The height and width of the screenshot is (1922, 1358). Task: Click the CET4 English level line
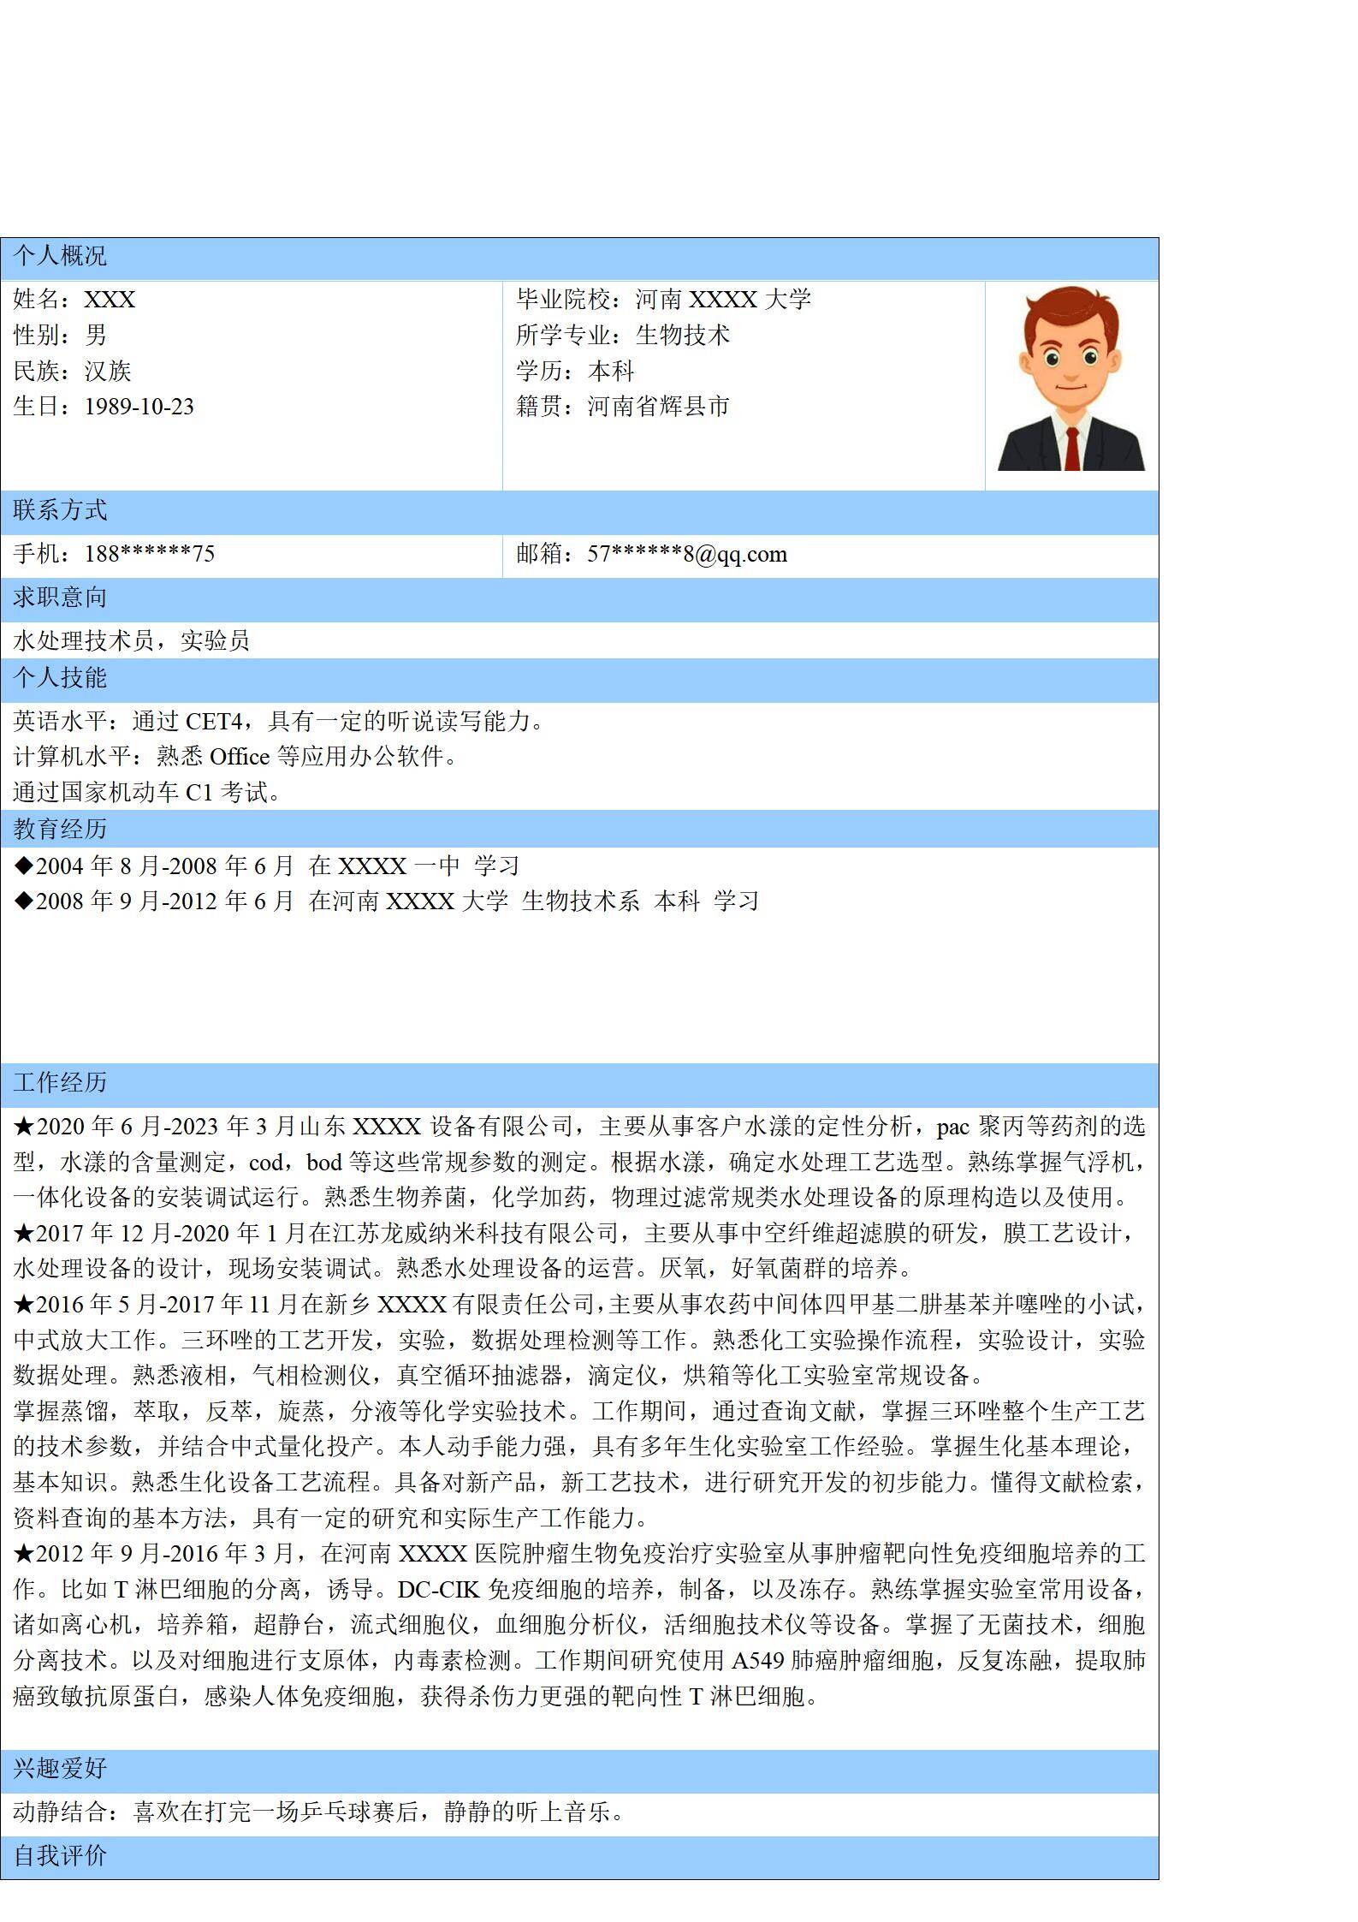pyautogui.click(x=279, y=721)
